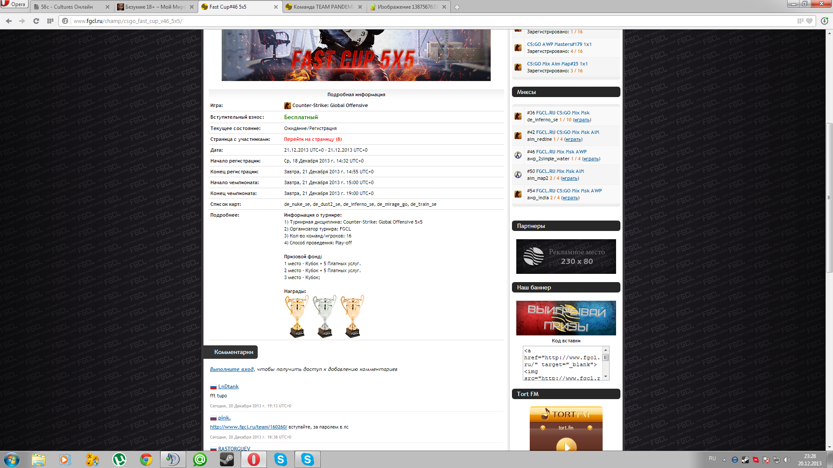This screenshot has width=833, height=468.
Task: Open CS:GO Mix Aim Map#25 1x1 tournament
Action: click(557, 64)
